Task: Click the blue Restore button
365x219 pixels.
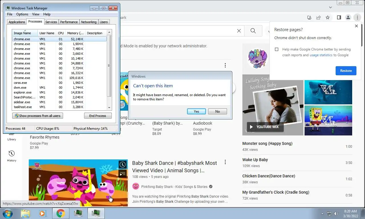Action: tap(346, 71)
